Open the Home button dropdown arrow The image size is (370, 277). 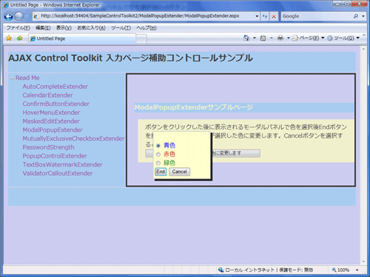point(255,38)
